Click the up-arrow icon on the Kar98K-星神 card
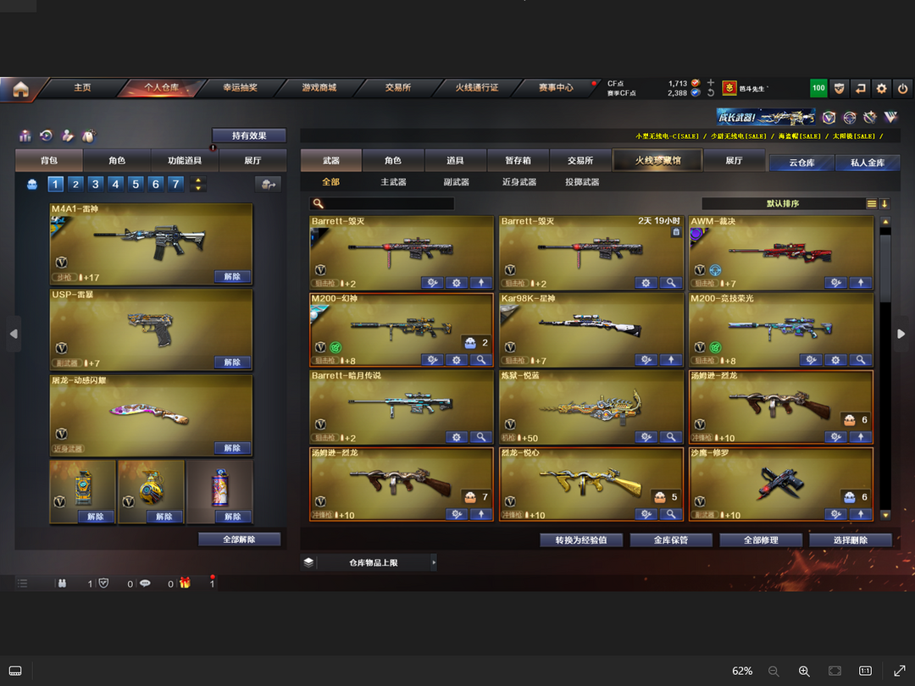The width and height of the screenshot is (915, 686). pyautogui.click(x=671, y=360)
